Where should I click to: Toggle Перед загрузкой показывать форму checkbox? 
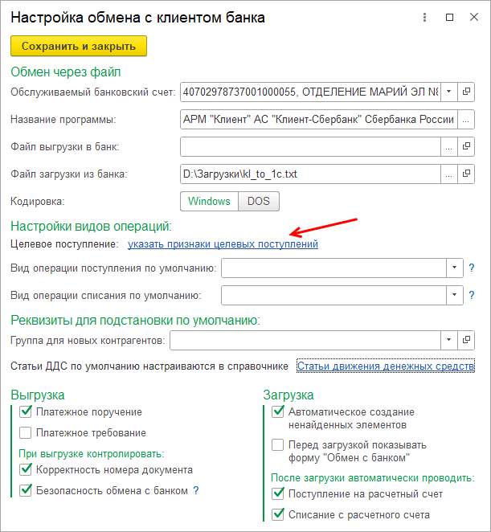click(278, 444)
